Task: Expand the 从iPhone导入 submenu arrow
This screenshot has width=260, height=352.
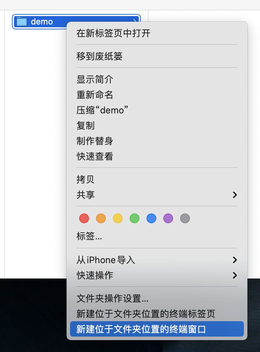Action: click(x=235, y=260)
